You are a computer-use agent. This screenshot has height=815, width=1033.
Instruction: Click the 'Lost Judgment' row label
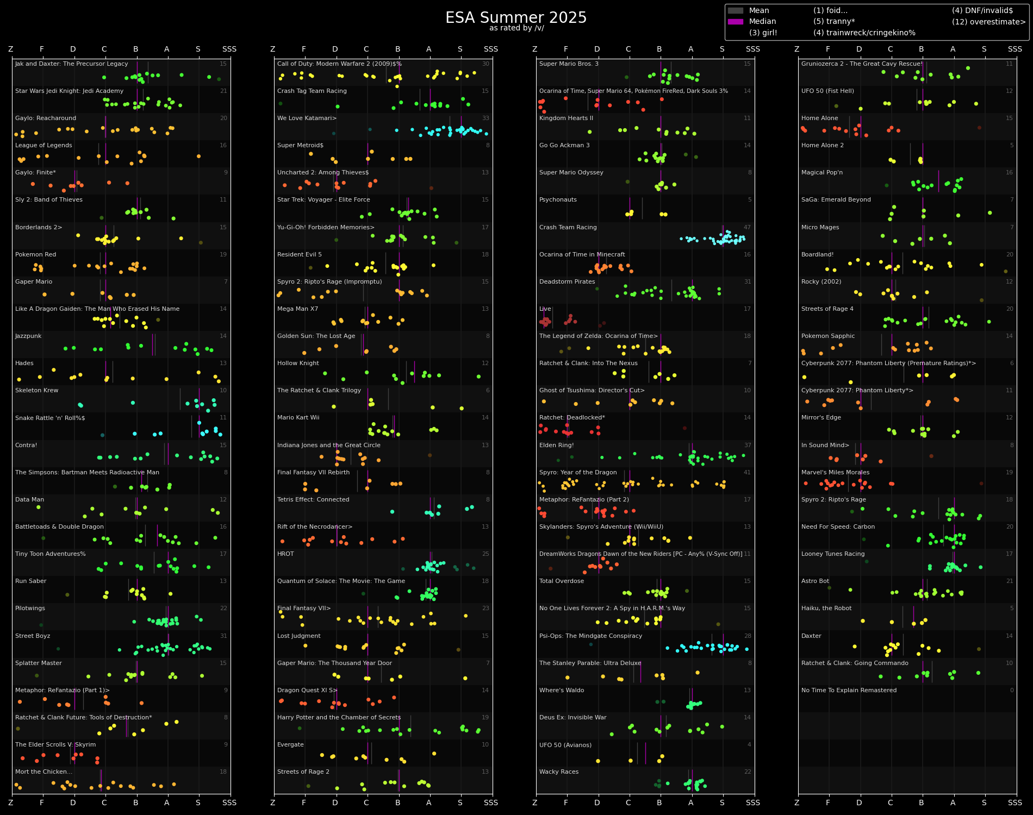[299, 636]
